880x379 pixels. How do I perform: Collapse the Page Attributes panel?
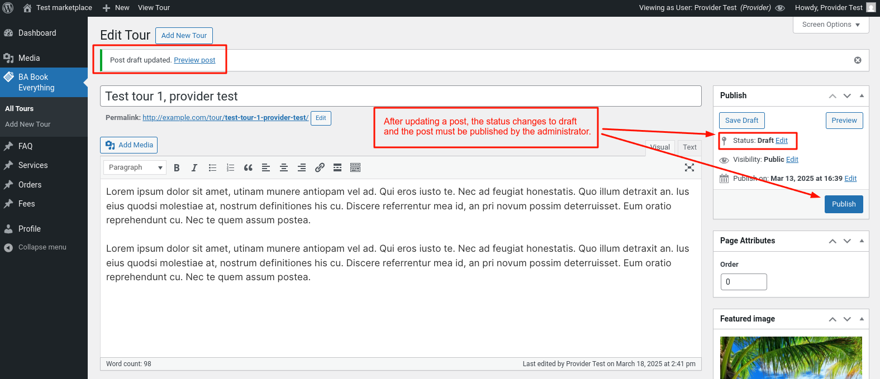coord(862,241)
